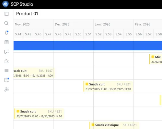The width and height of the screenshot is (162, 129).
Task: Click the blue timeline bar
Action: (x=88, y=45)
